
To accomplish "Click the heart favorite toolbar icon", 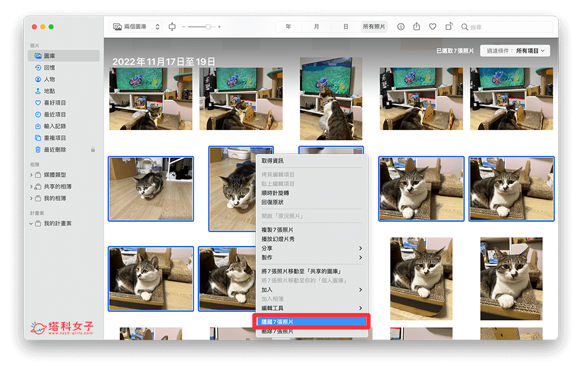I will click(433, 27).
